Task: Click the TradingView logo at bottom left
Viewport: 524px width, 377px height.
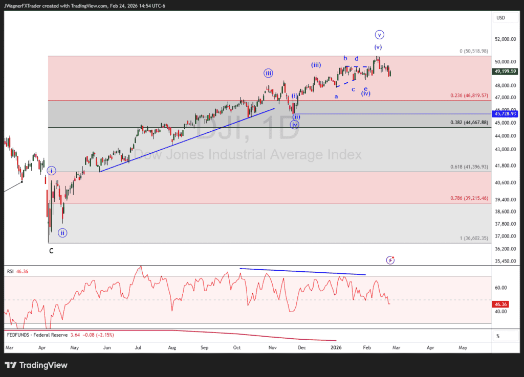Action: pyautogui.click(x=36, y=365)
